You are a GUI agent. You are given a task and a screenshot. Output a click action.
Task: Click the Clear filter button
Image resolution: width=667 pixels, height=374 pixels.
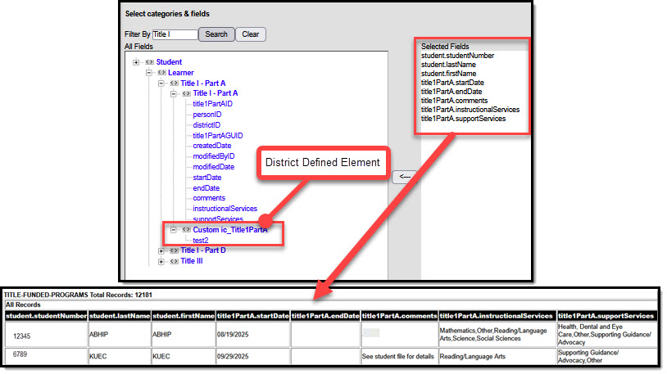coord(251,34)
